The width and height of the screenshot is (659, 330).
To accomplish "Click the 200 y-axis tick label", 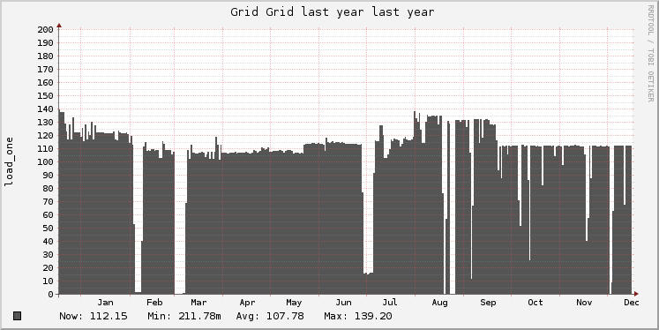I will [45, 29].
